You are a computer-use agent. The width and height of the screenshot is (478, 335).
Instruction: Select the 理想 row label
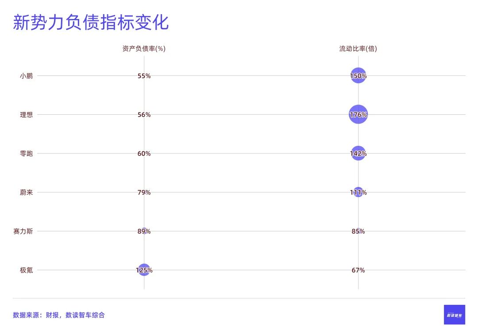point(26,115)
